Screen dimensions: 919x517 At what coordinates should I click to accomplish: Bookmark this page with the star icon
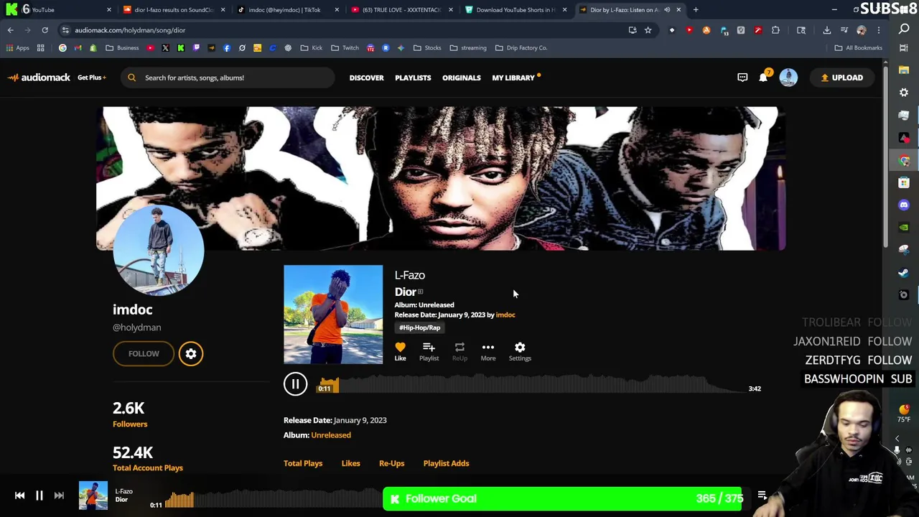click(x=648, y=30)
